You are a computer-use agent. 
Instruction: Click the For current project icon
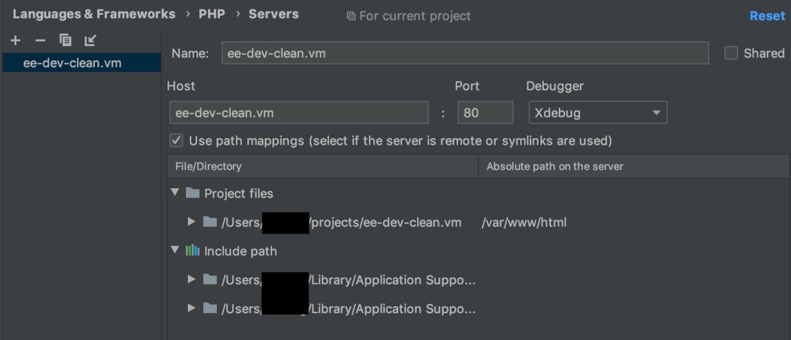click(351, 16)
